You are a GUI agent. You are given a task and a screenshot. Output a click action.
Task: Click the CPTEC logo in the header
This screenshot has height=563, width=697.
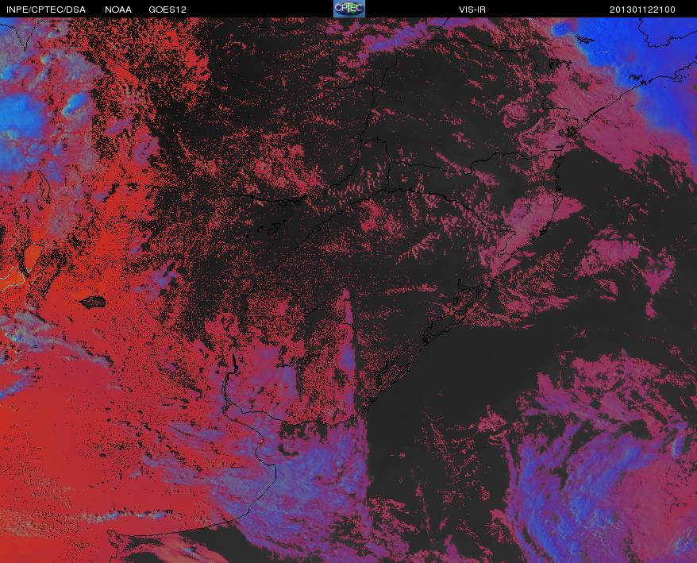(349, 9)
